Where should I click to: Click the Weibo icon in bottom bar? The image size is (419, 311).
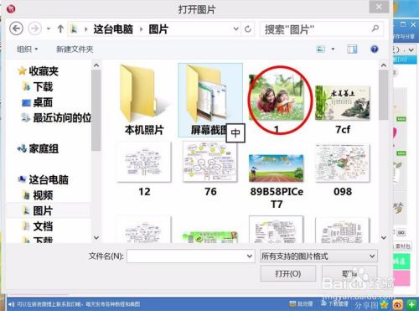(398, 304)
